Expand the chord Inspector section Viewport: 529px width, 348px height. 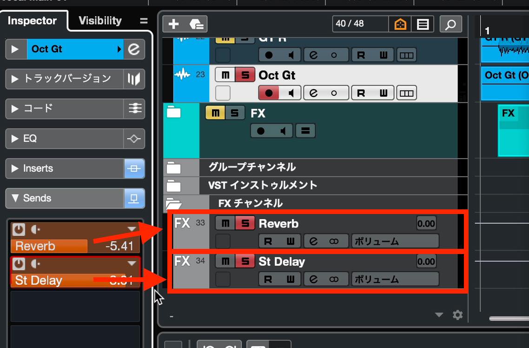15,109
